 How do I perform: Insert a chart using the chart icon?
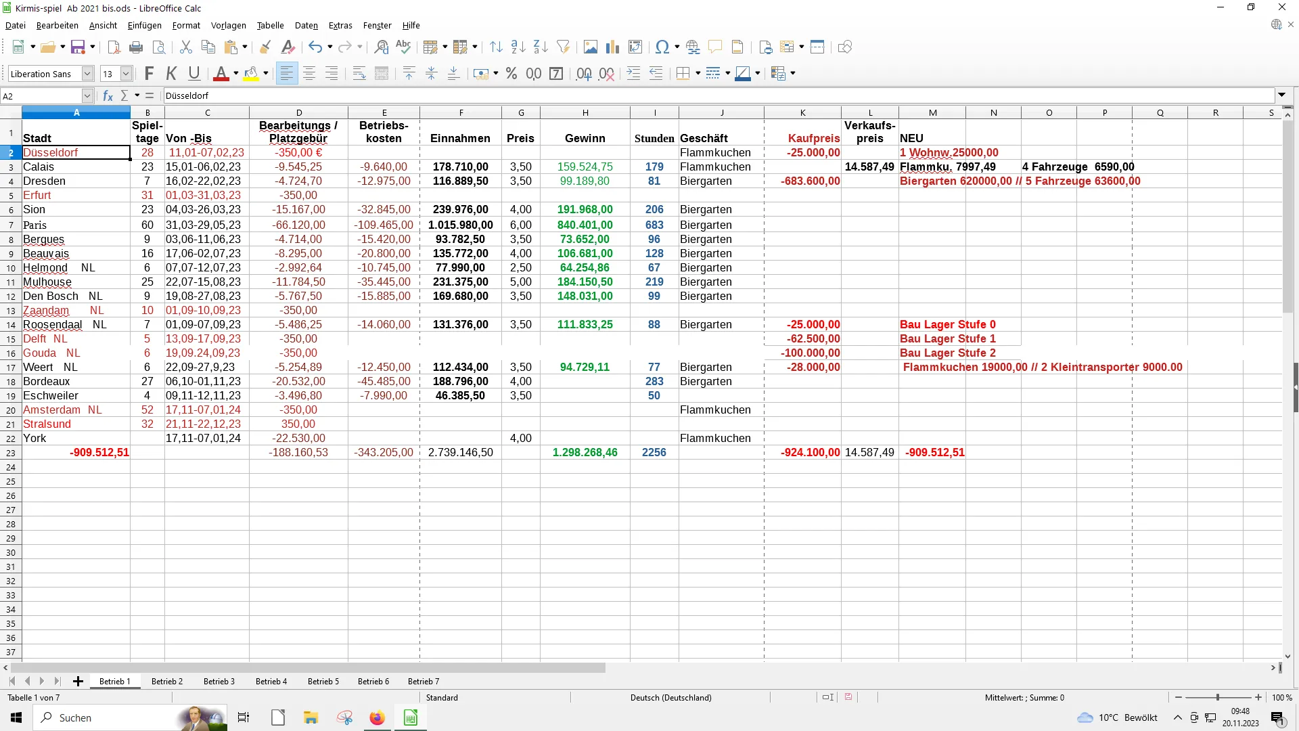pyautogui.click(x=612, y=47)
